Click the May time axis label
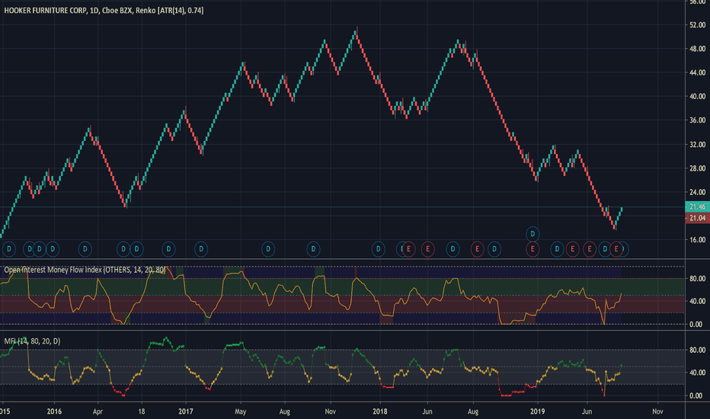 pos(241,411)
